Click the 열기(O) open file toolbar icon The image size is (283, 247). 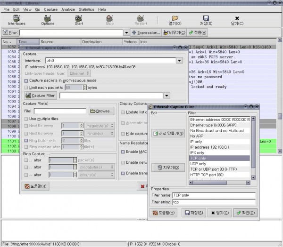pos(175,20)
